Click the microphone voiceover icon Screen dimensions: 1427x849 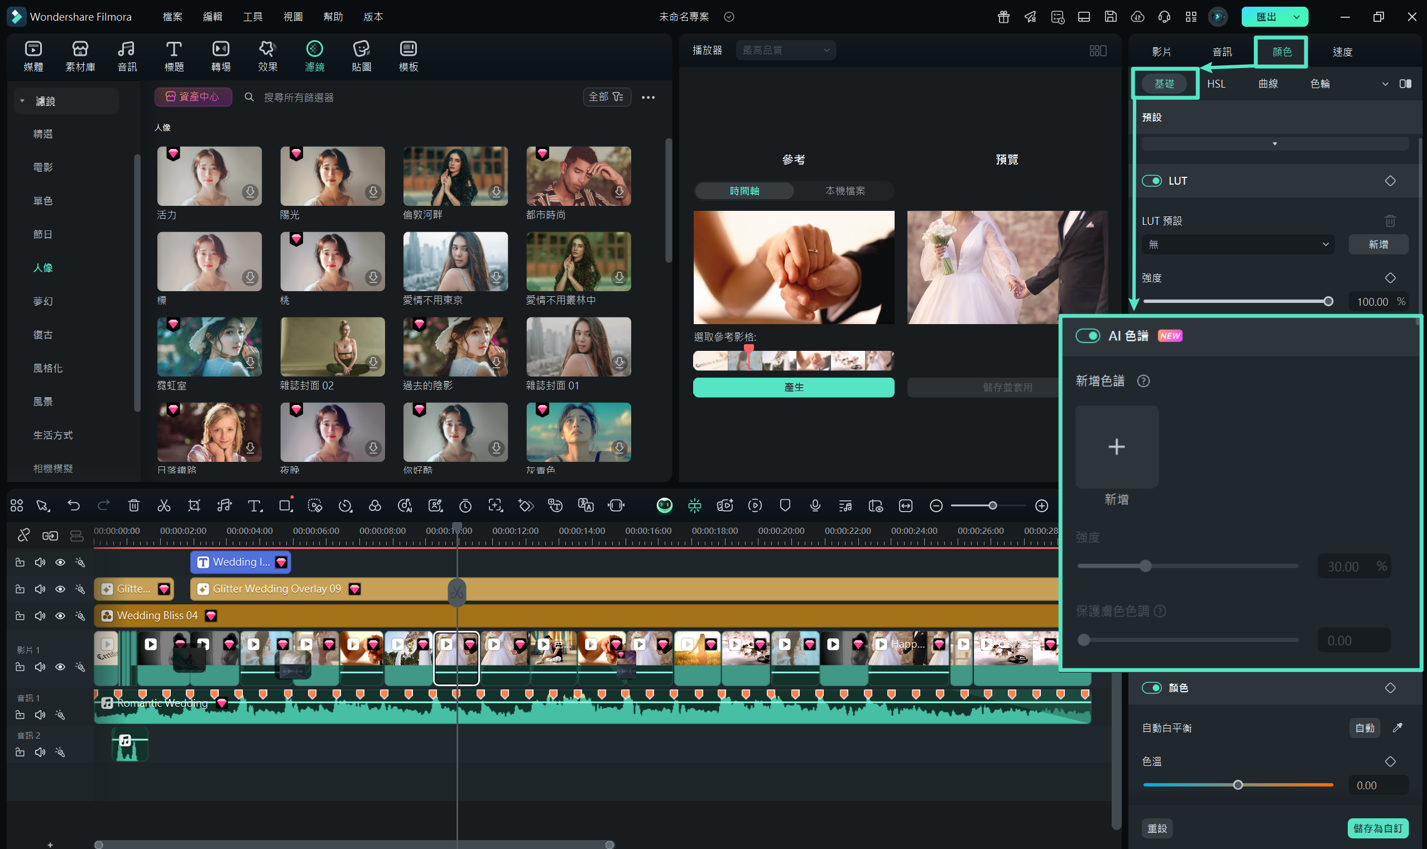click(815, 505)
